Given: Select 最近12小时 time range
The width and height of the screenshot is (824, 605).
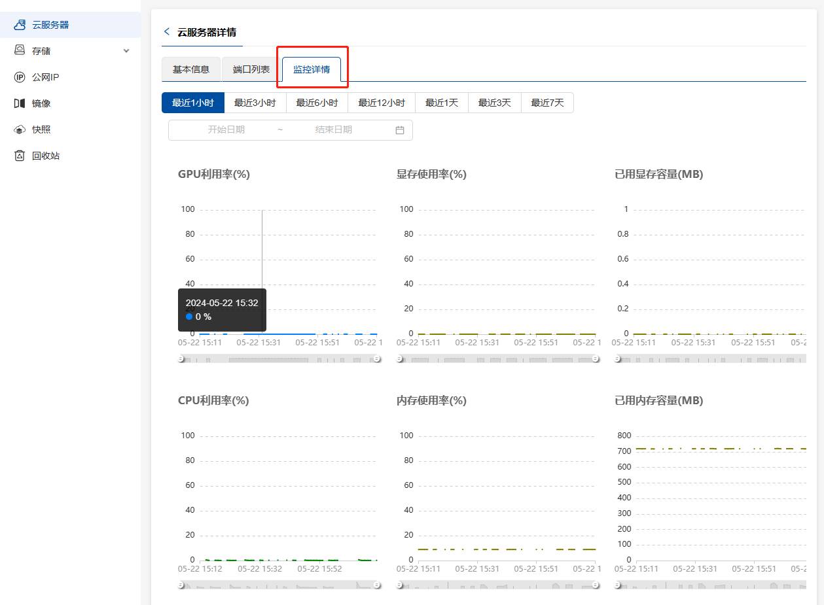Looking at the screenshot, I should pos(382,103).
